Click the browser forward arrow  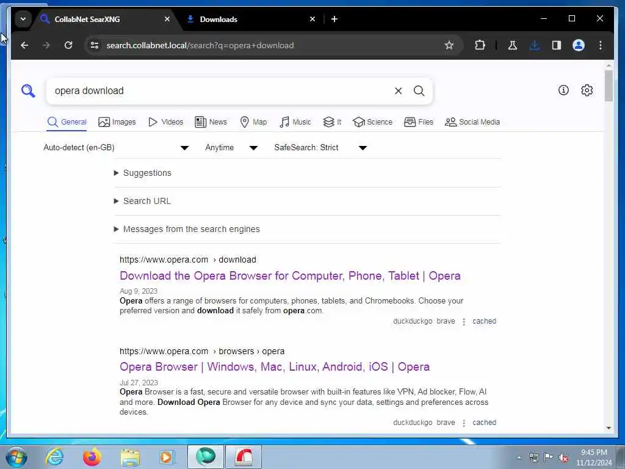46,45
